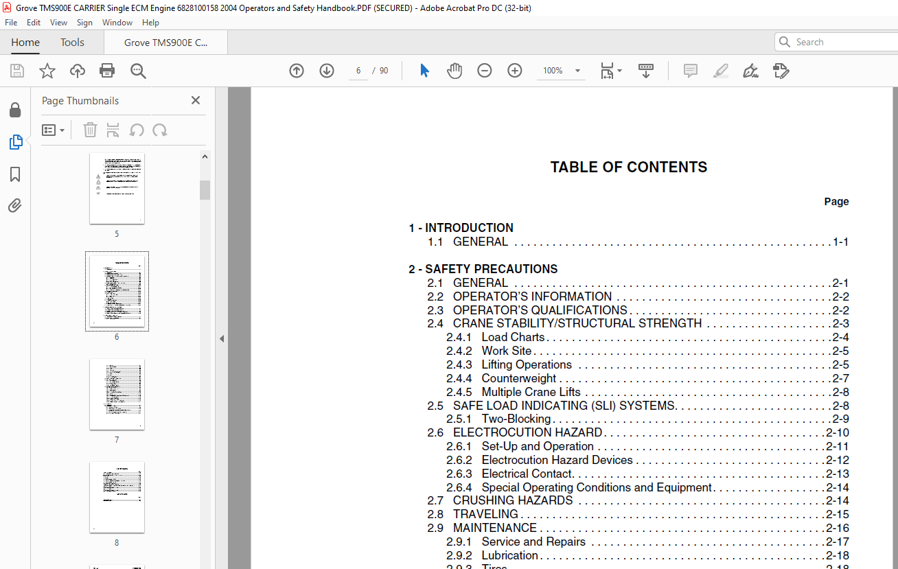Open the Bookmarks panel icon

15,174
